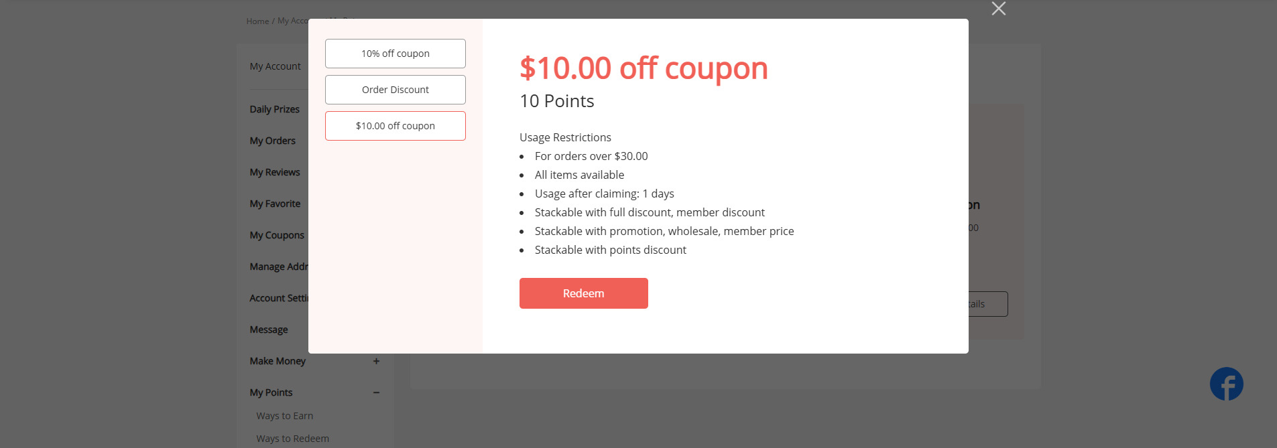Open Message in sidebar menu

(269, 329)
